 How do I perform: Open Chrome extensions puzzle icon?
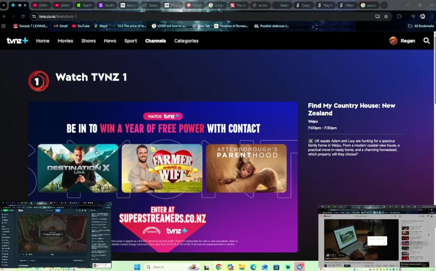click(399, 17)
